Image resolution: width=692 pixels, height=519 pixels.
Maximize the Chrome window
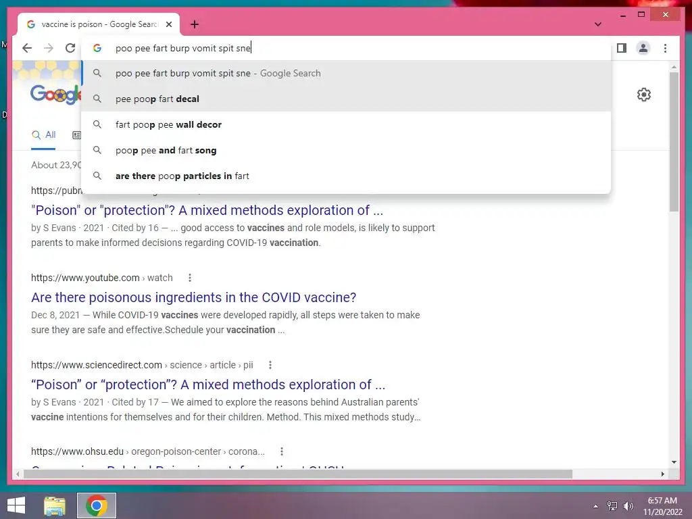(x=641, y=15)
